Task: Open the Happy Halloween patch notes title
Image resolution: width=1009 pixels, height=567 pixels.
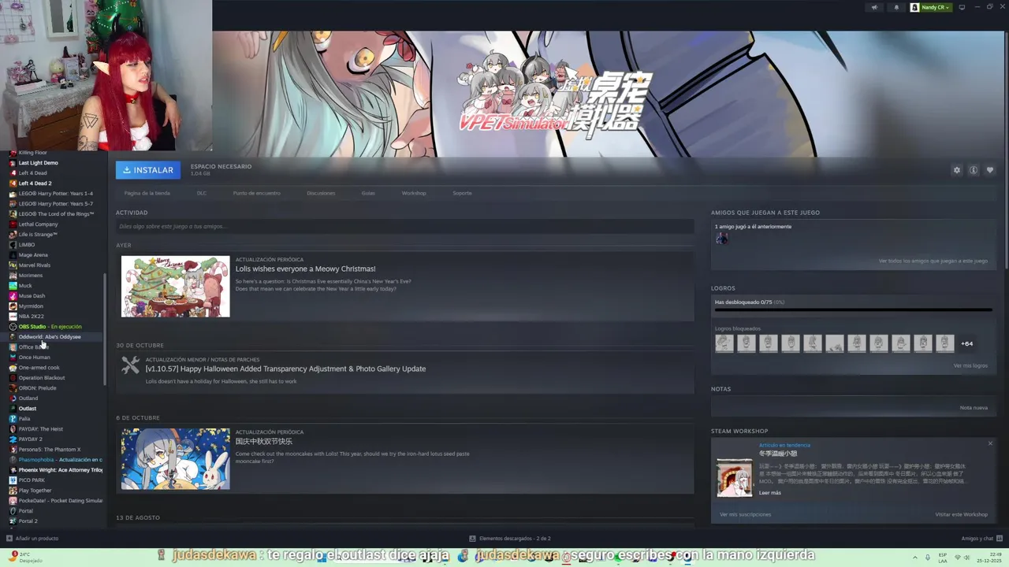Action: 285,369
